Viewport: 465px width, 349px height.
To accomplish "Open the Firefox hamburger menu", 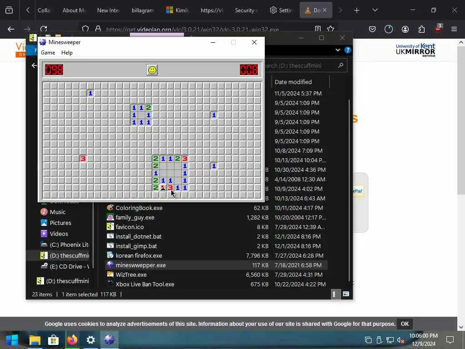I will pyautogui.click(x=454, y=29).
